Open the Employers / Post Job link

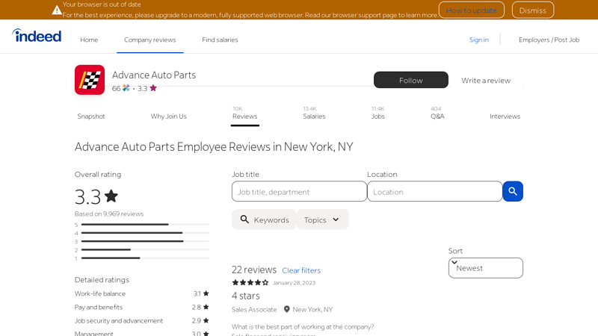tap(549, 40)
